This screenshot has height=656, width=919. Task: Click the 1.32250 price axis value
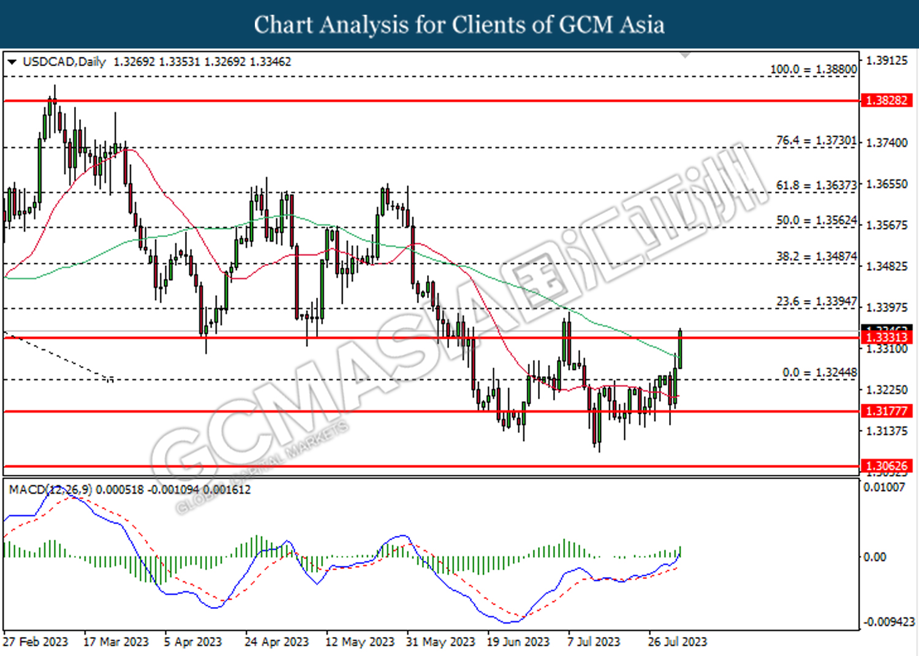[887, 390]
